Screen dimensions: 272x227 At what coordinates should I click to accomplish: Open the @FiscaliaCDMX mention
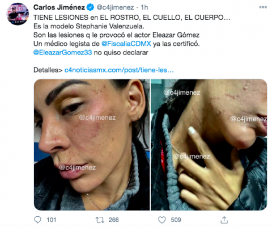pyautogui.click(x=126, y=44)
